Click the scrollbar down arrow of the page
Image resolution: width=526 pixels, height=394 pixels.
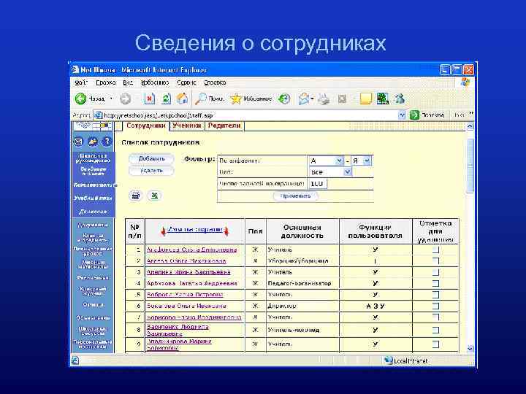470,349
